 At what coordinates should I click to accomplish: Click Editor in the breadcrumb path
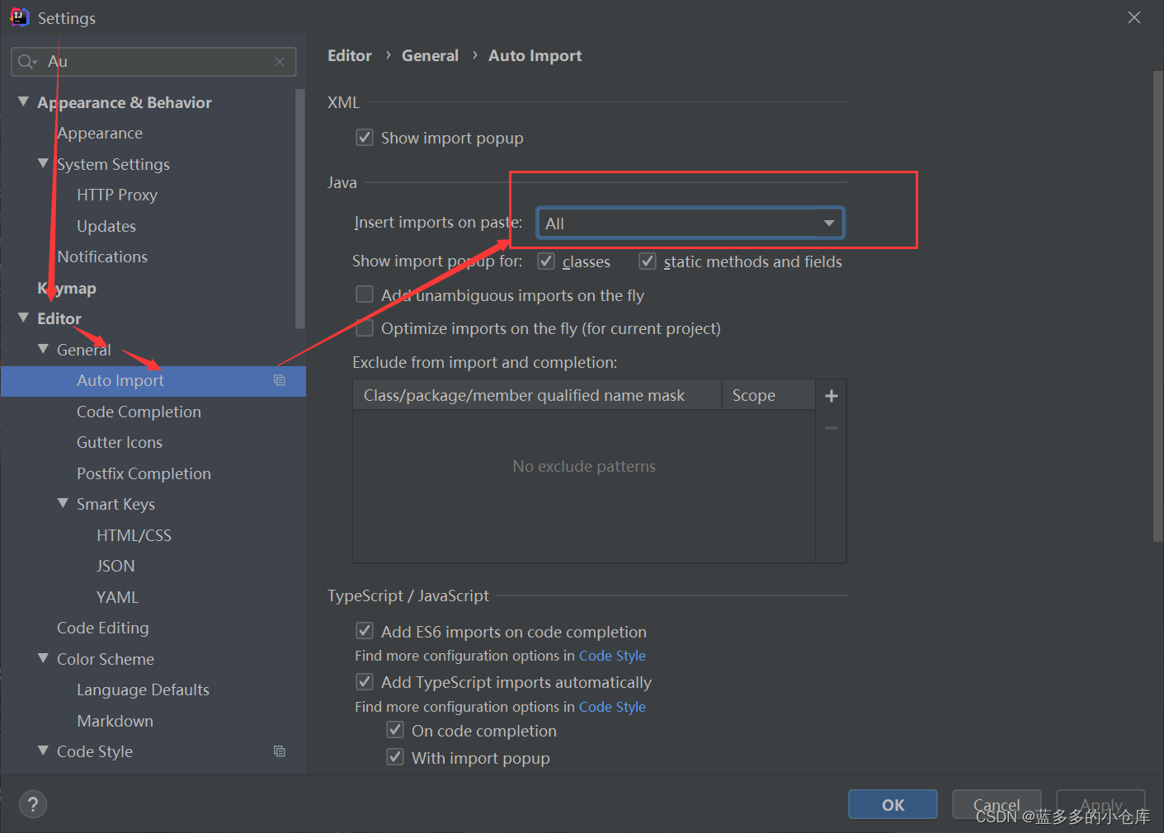(350, 55)
